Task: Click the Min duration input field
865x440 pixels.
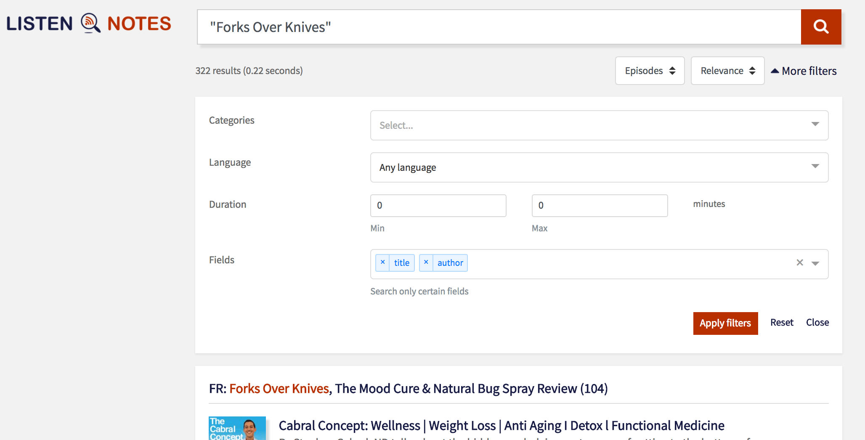Action: click(438, 206)
